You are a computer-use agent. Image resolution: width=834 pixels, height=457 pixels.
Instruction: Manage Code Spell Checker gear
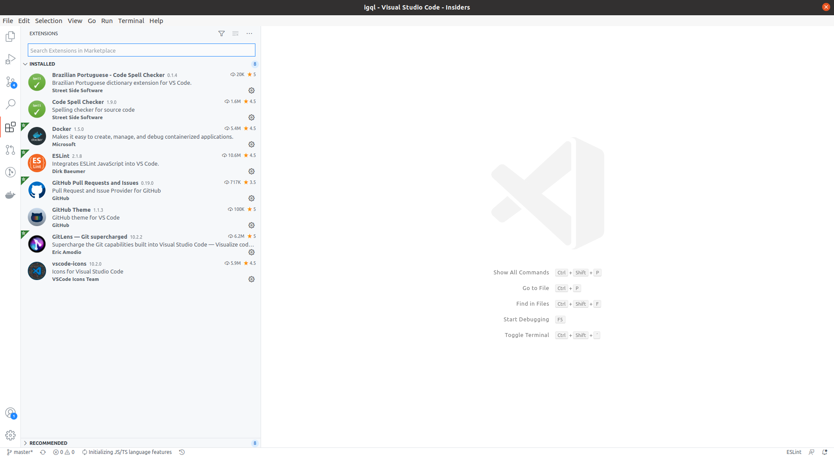coord(252,117)
